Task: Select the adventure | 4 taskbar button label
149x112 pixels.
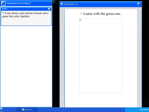Action: coord(28,110)
